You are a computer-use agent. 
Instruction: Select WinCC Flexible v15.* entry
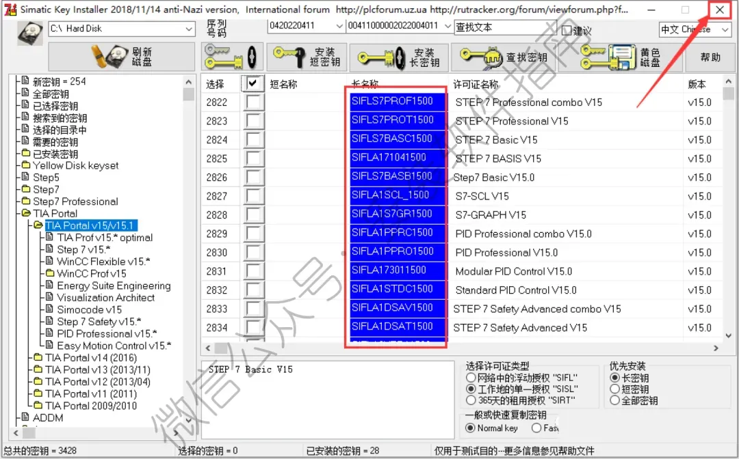tap(104, 262)
